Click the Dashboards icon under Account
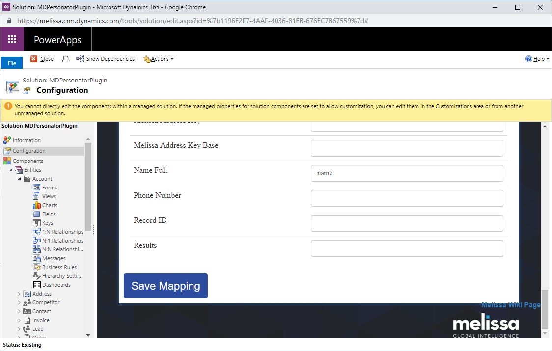 tap(37, 285)
